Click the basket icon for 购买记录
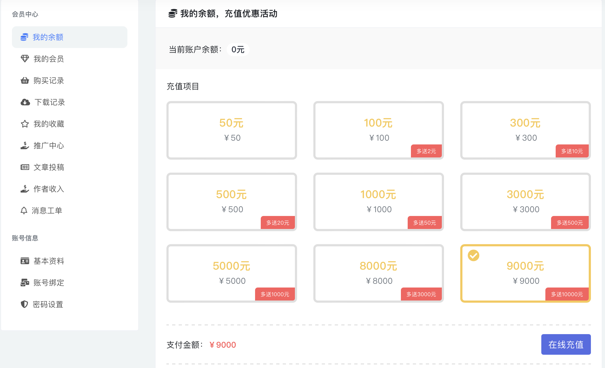The height and width of the screenshot is (368, 605). click(x=25, y=80)
